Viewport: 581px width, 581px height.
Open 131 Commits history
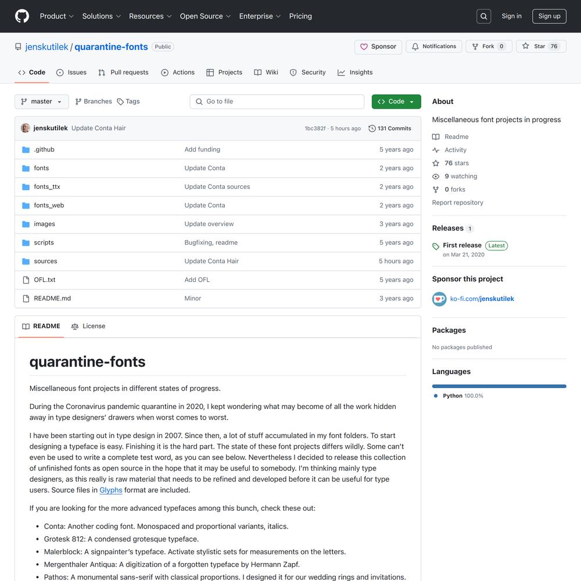[390, 128]
